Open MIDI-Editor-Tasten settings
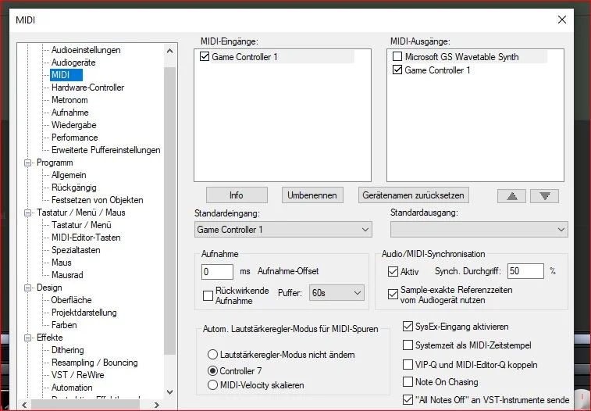 tap(86, 238)
